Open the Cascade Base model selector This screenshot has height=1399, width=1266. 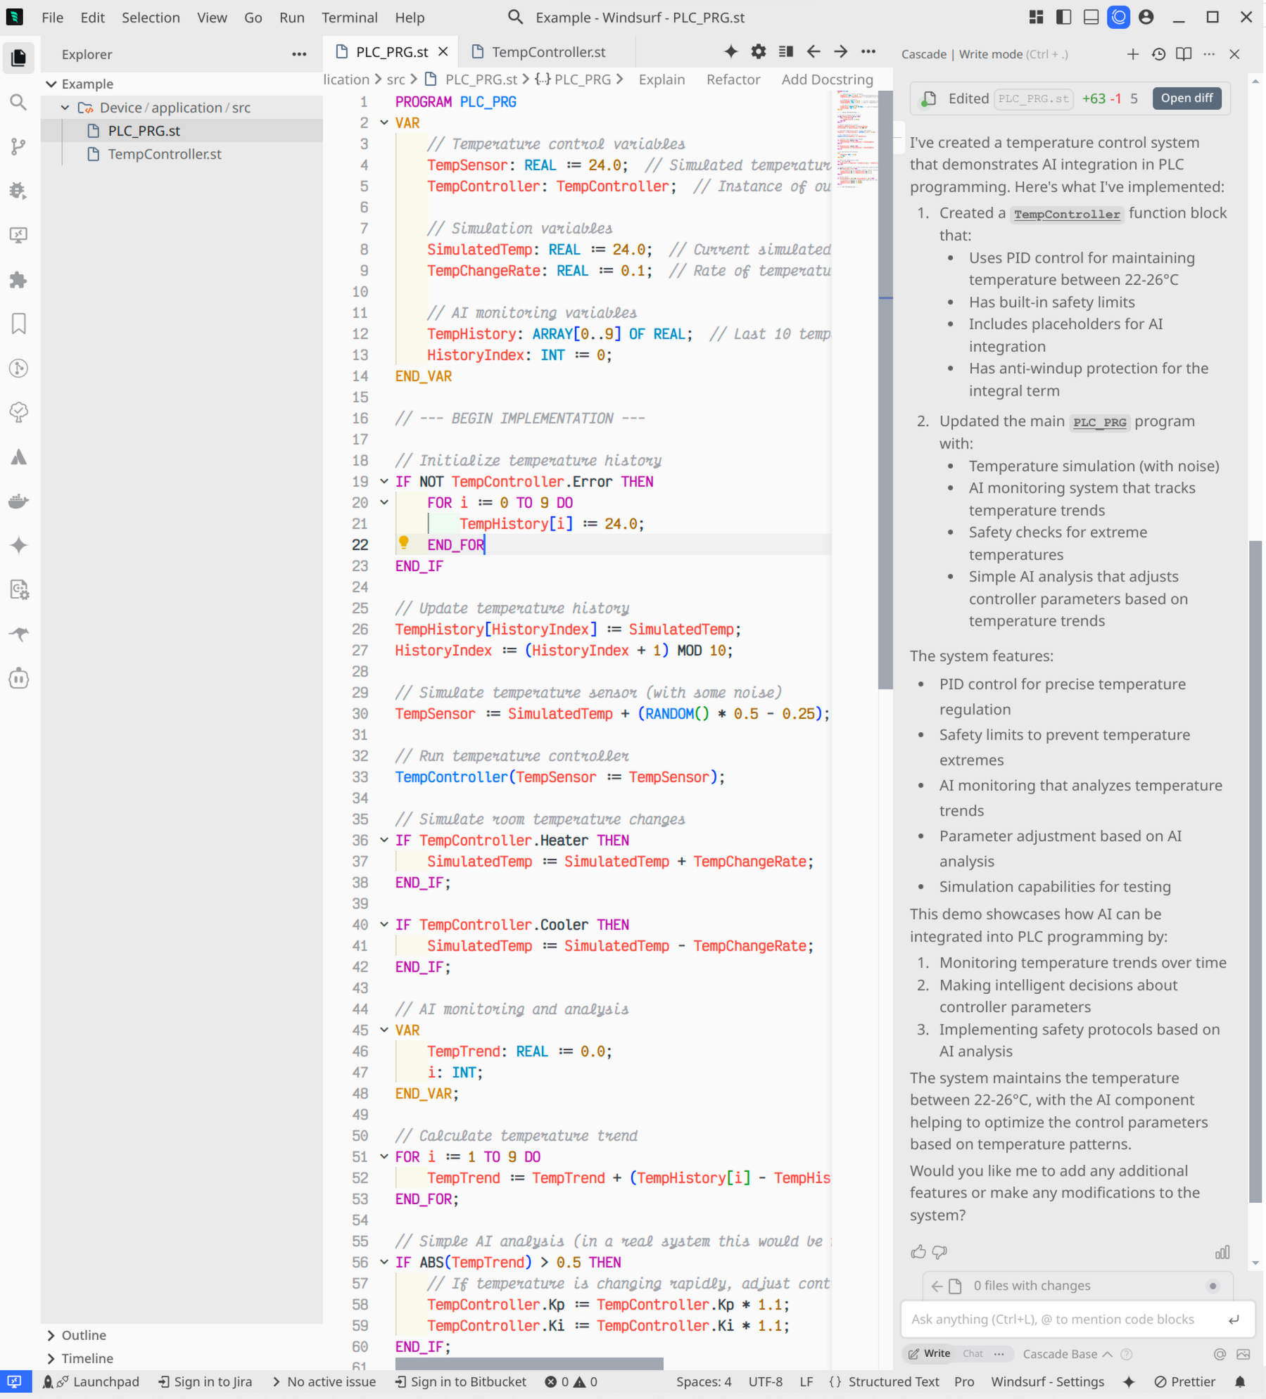(x=1060, y=1353)
